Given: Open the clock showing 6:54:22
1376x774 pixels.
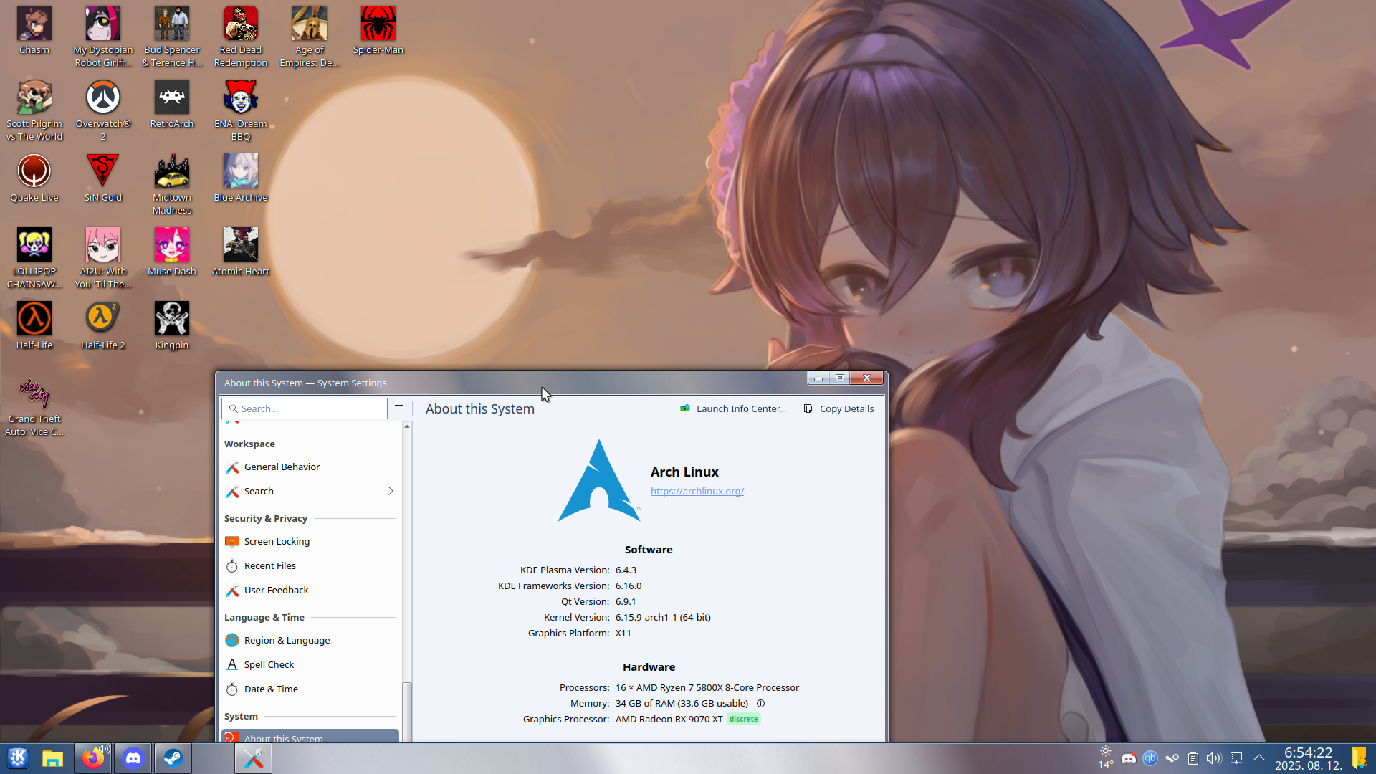Looking at the screenshot, I should pos(1308,758).
